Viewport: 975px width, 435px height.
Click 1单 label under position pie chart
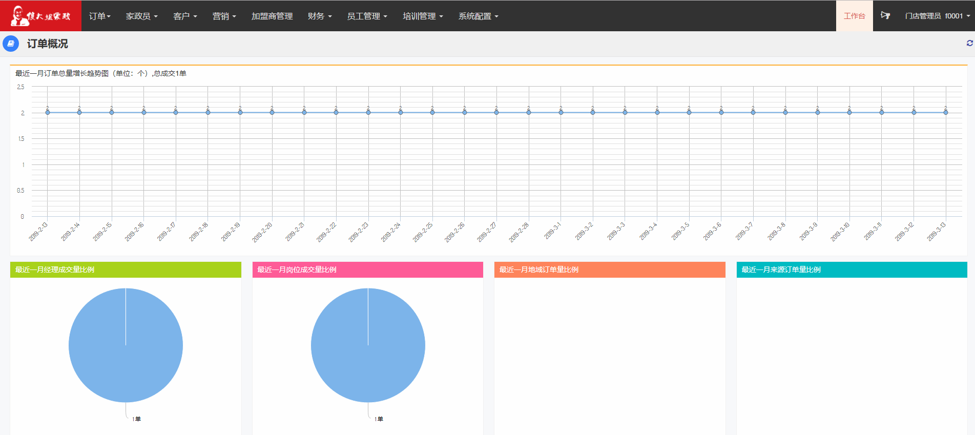(x=379, y=419)
